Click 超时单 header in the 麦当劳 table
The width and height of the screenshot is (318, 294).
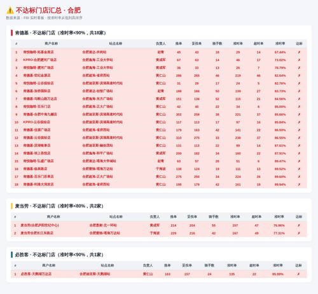pos(256,217)
